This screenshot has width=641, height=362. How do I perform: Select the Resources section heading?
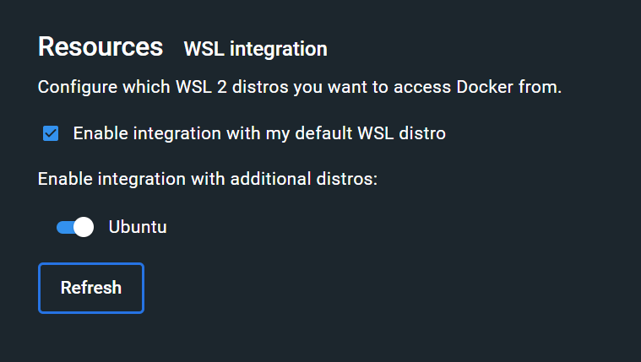100,46
